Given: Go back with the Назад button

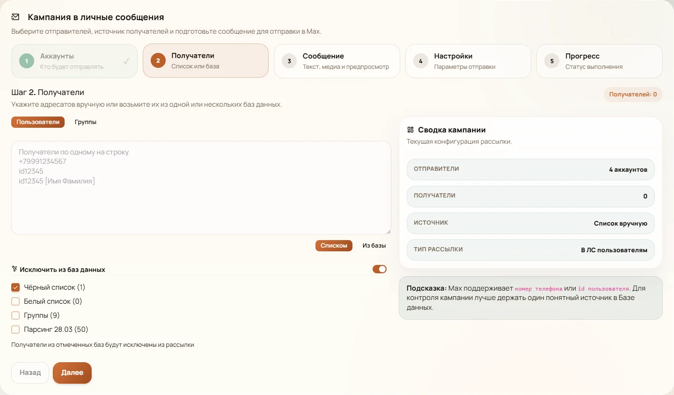Looking at the screenshot, I should [x=30, y=373].
